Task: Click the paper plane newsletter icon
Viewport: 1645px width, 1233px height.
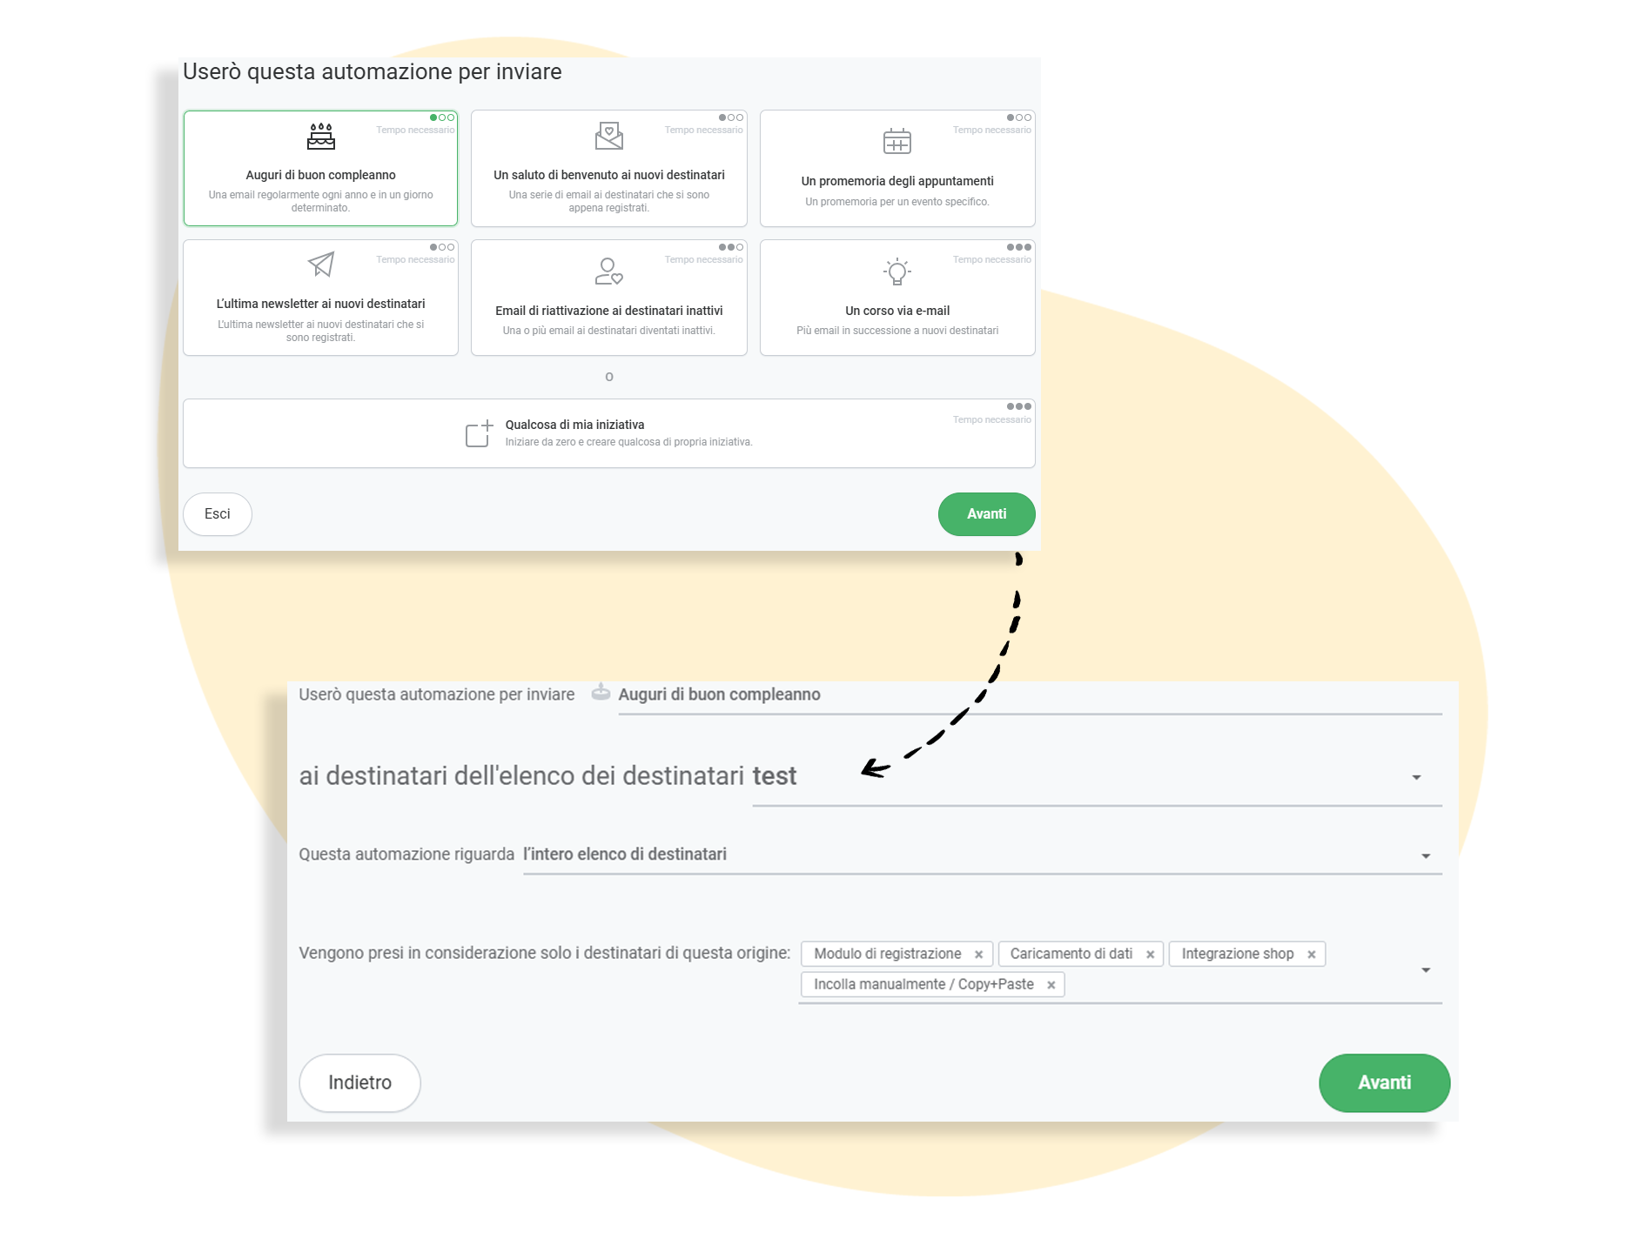Action: (321, 265)
